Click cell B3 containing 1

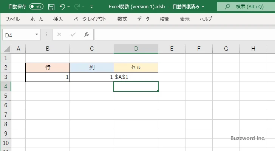48,77
